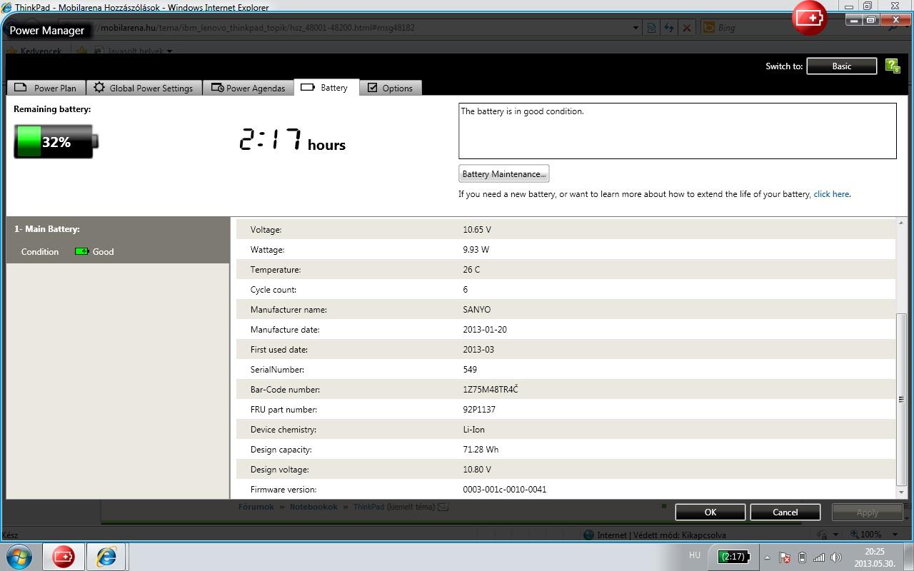Screen dimensions: 914x571
Task: Click the battery condition message box
Action: point(677,131)
